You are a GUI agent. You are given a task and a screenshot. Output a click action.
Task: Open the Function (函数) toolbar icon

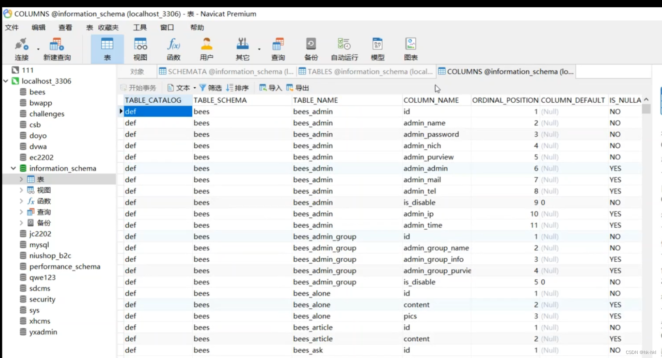174,49
